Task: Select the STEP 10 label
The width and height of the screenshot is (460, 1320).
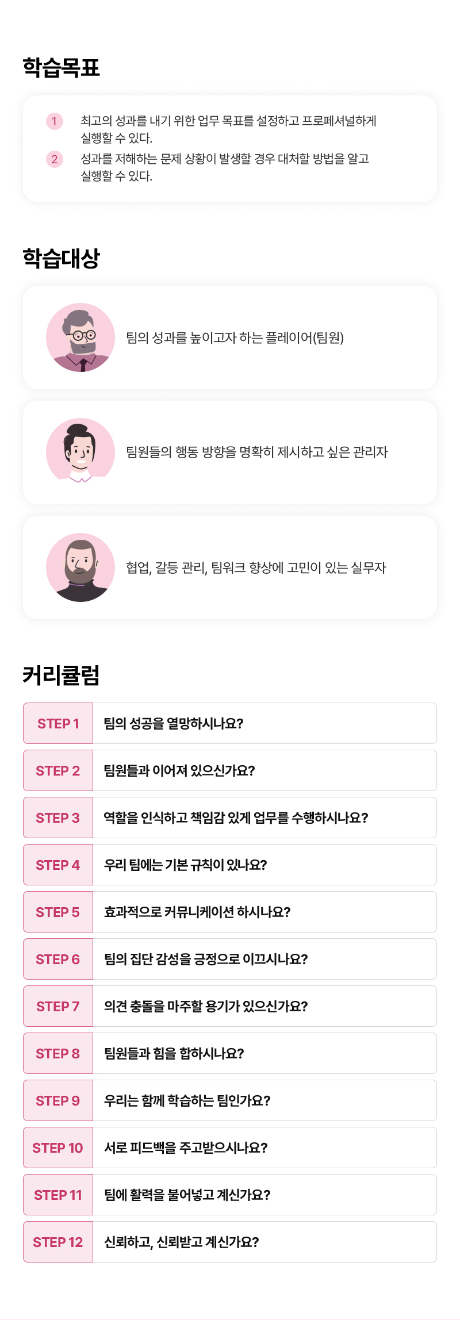Action: coord(58,1148)
